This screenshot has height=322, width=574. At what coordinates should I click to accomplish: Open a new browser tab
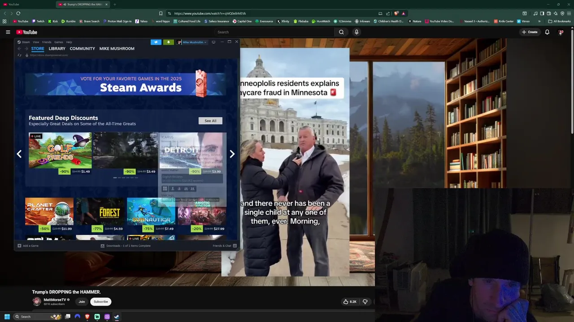[115, 4]
